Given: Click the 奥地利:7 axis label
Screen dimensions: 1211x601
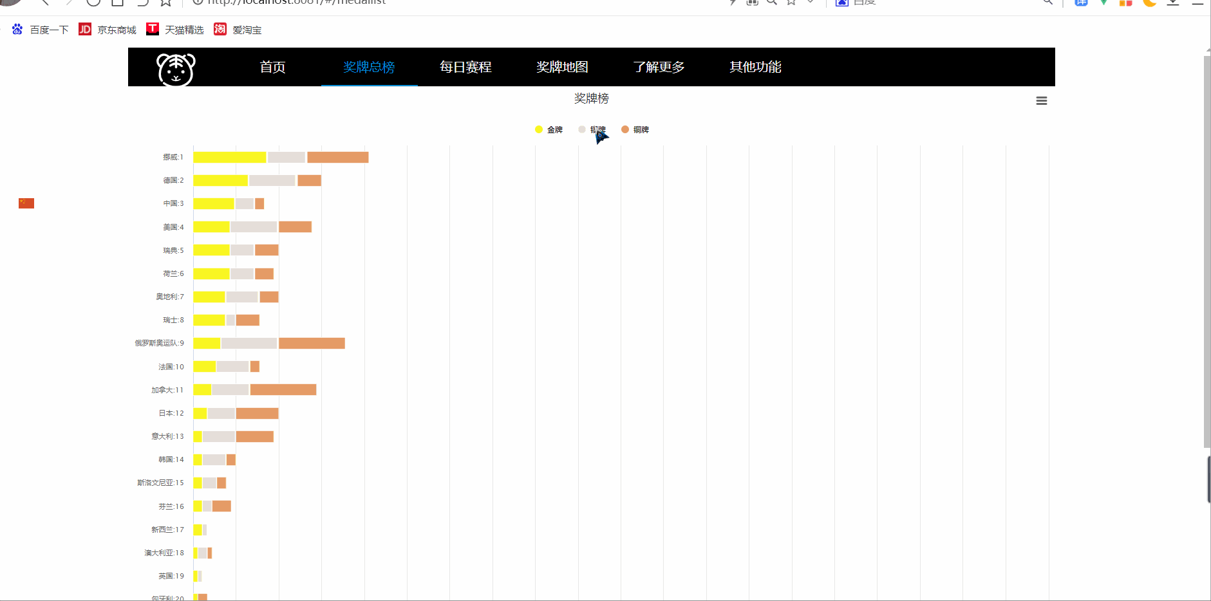Looking at the screenshot, I should (170, 297).
